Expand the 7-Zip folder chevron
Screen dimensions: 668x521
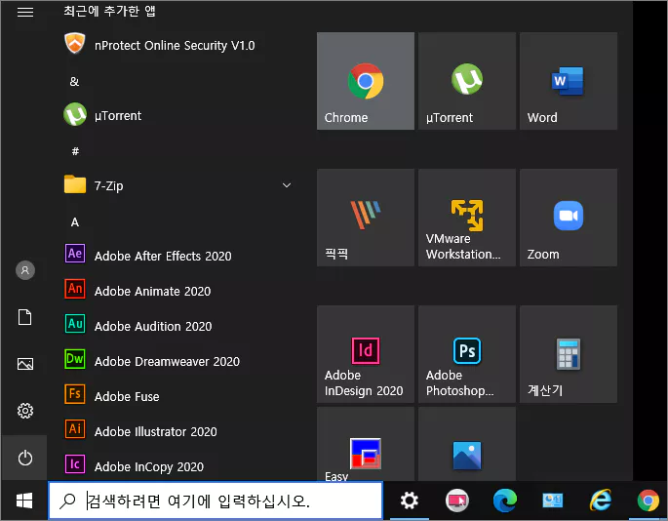click(x=287, y=185)
